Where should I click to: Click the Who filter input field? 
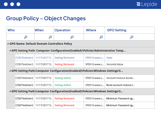pos(20,37)
